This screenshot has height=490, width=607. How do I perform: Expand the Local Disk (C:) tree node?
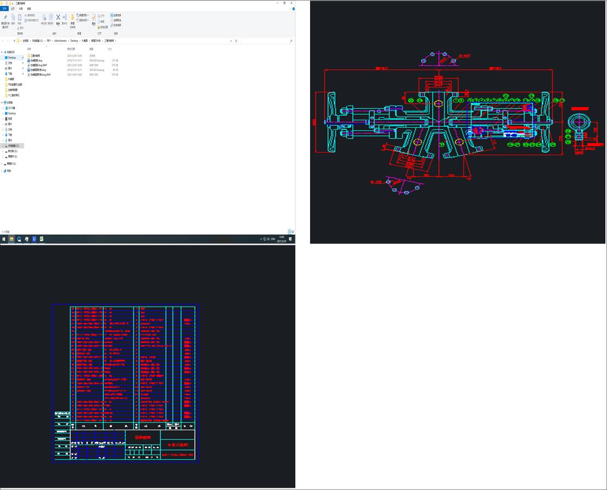tap(3, 146)
